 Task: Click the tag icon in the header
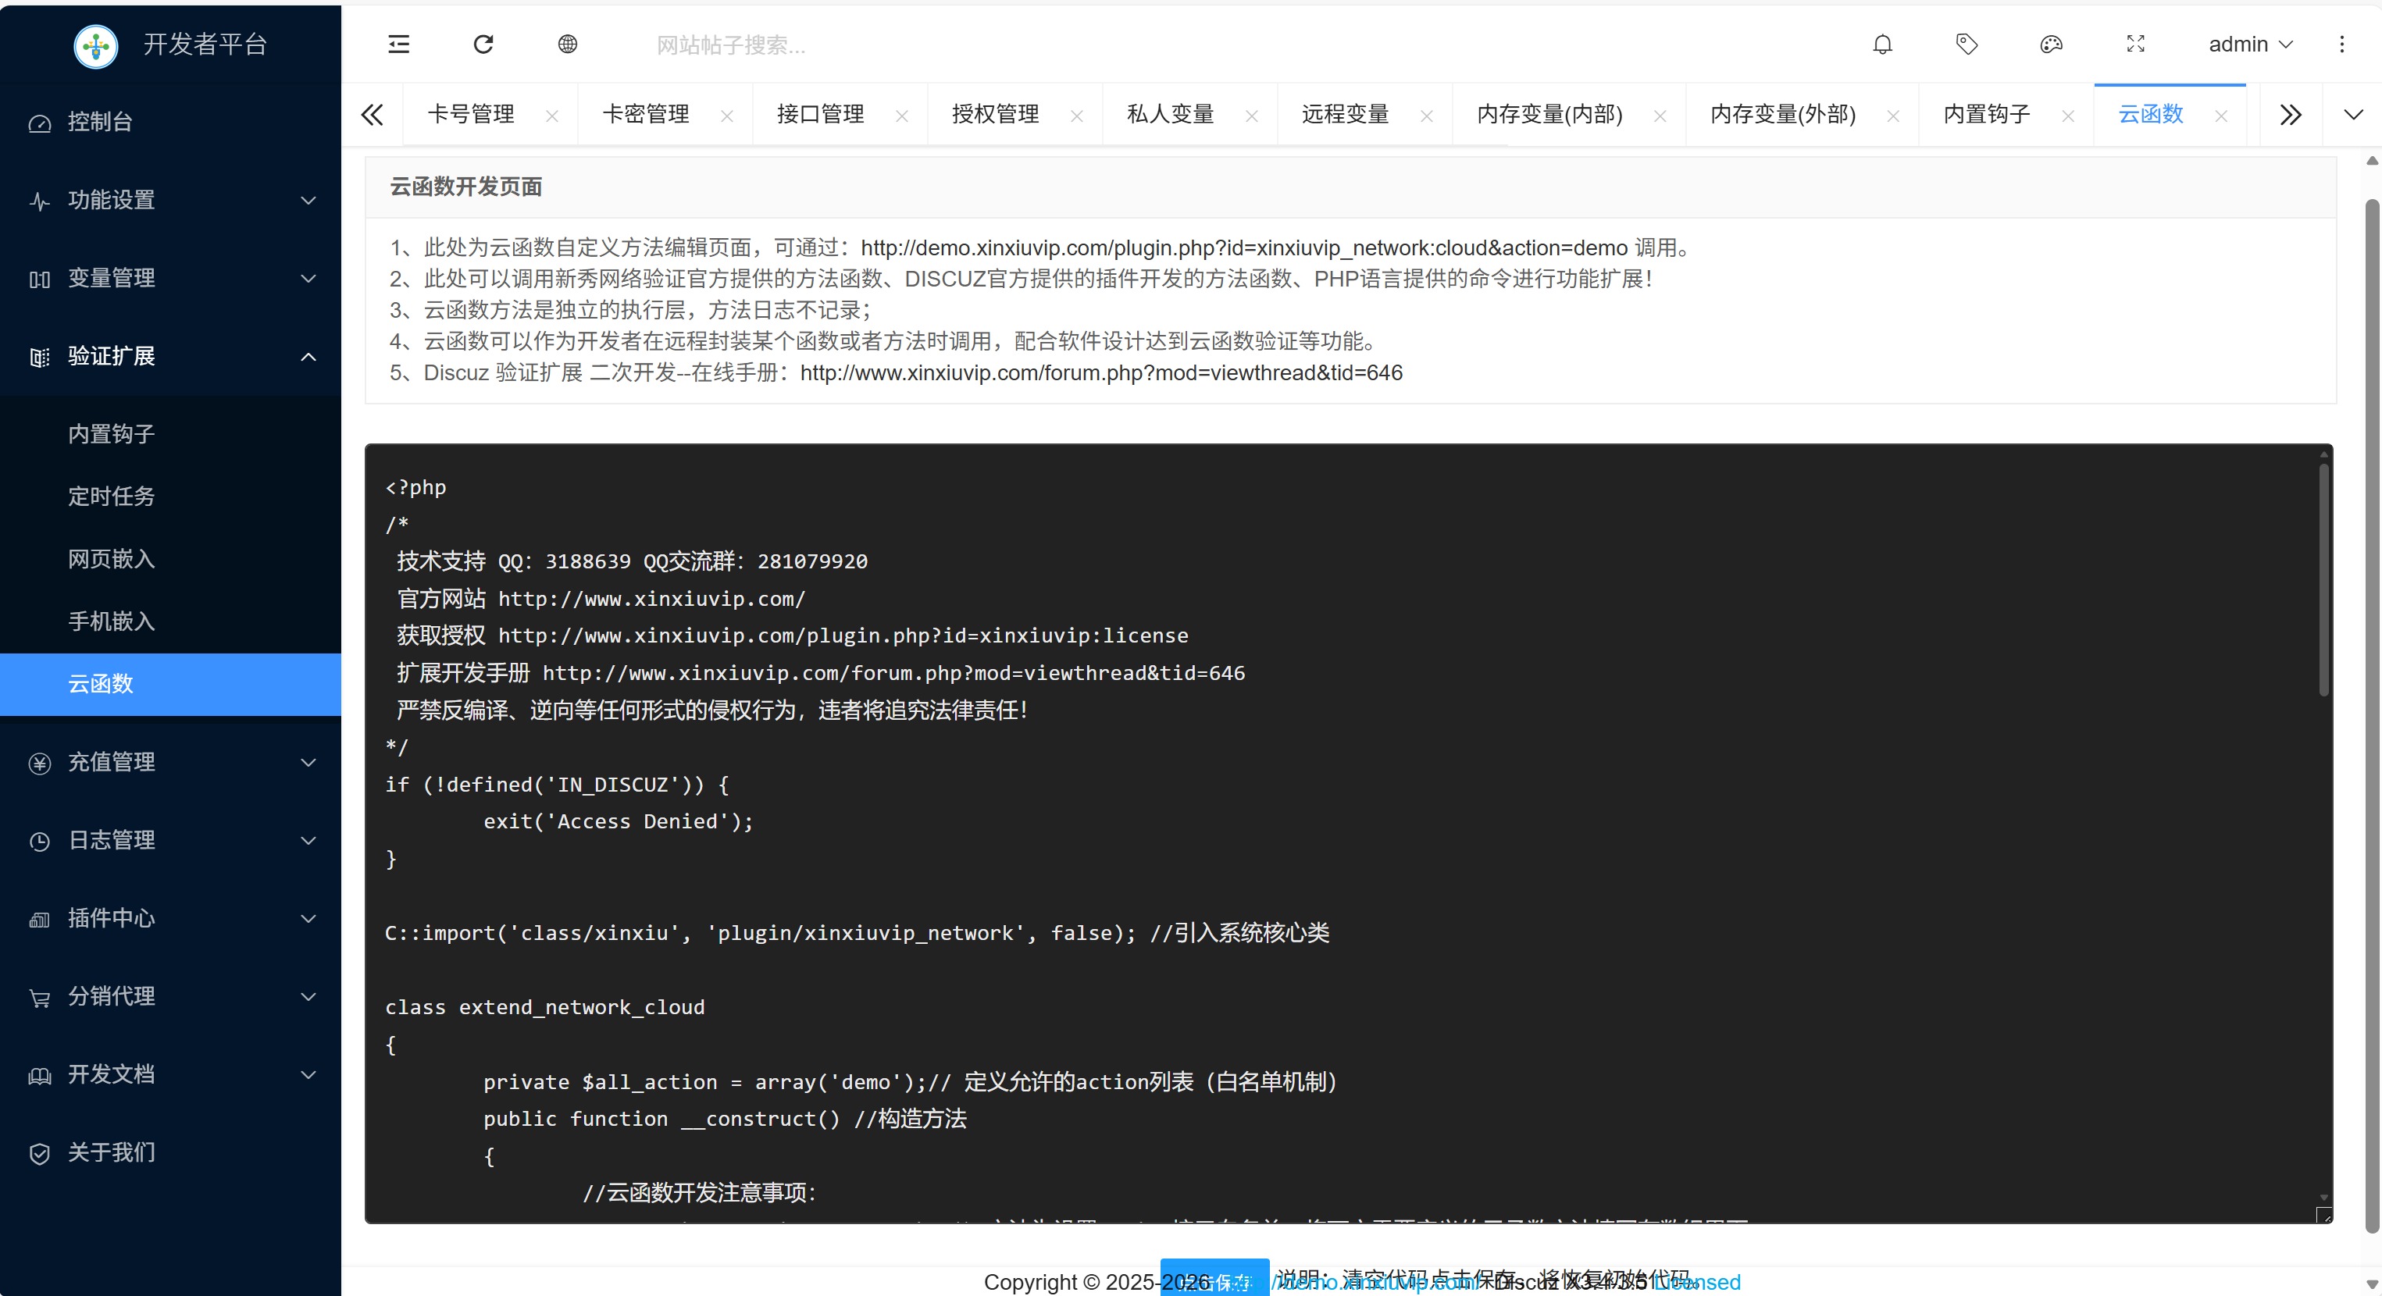pyautogui.click(x=1966, y=44)
